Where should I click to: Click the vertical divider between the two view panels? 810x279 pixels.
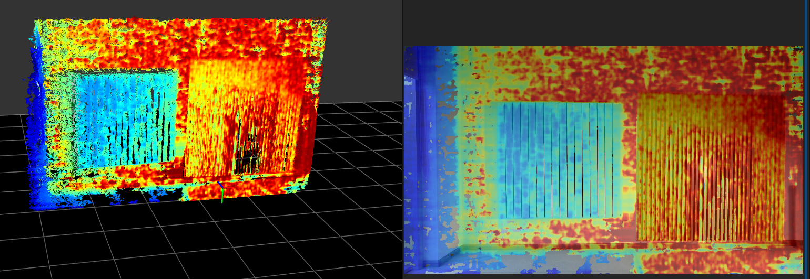tap(402, 139)
